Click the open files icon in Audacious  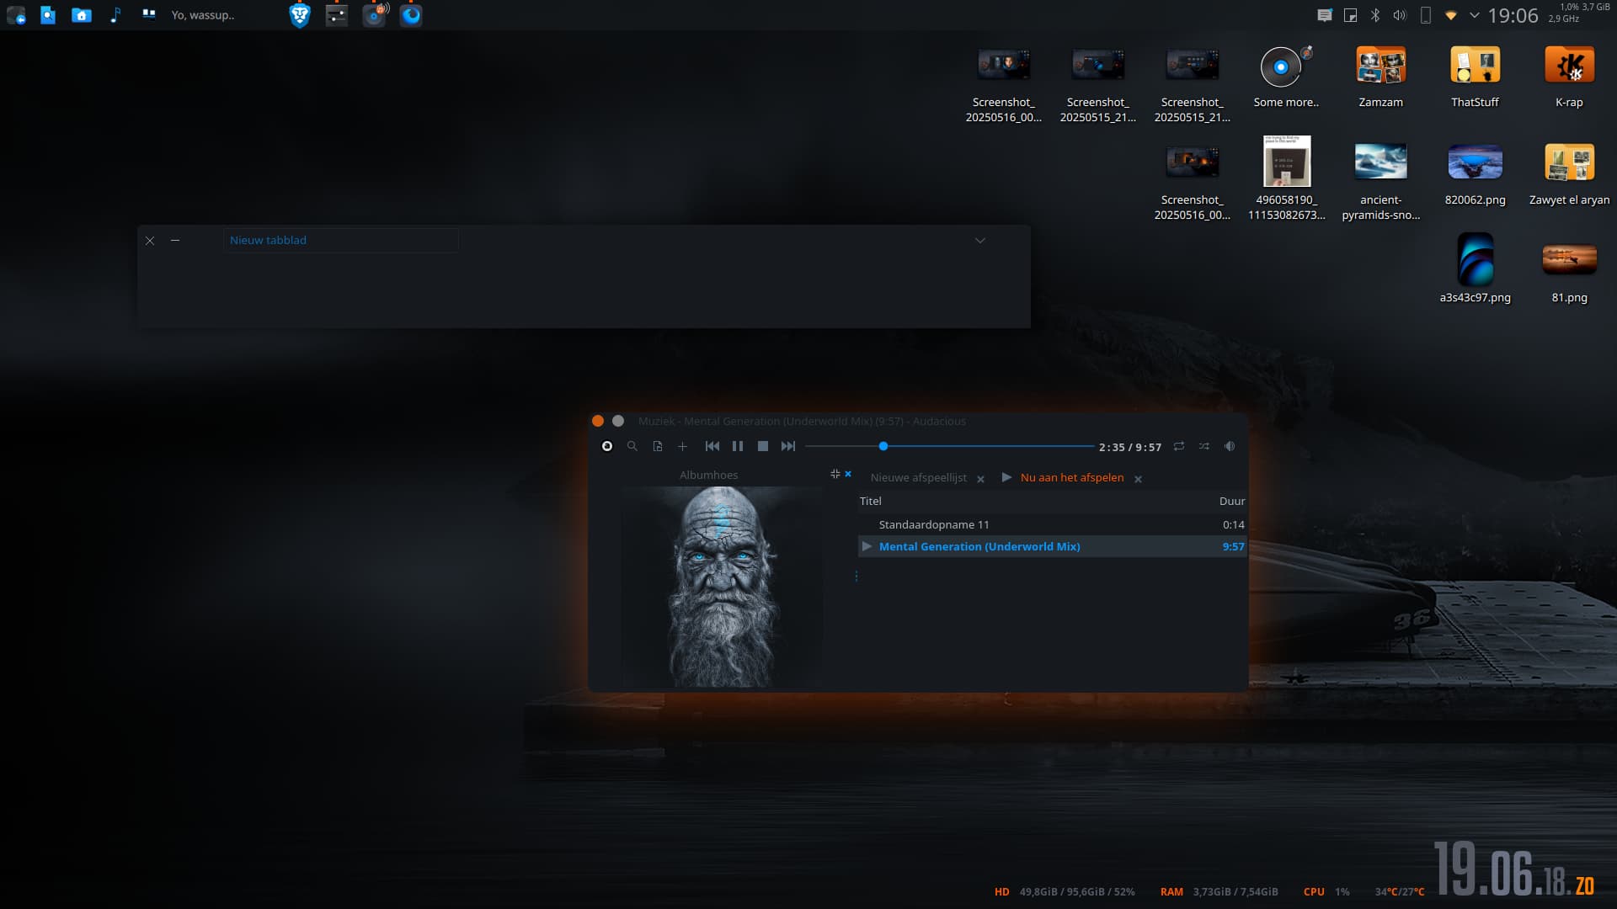(x=658, y=446)
